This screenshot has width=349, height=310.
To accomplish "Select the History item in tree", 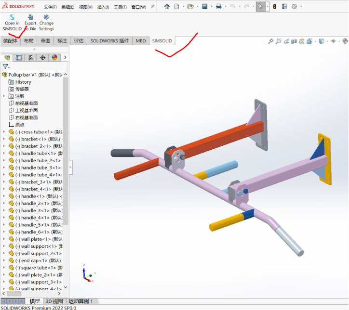I will [23, 82].
